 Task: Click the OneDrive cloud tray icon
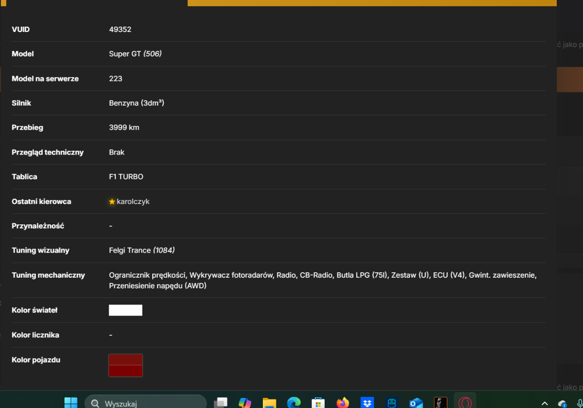[x=562, y=403]
